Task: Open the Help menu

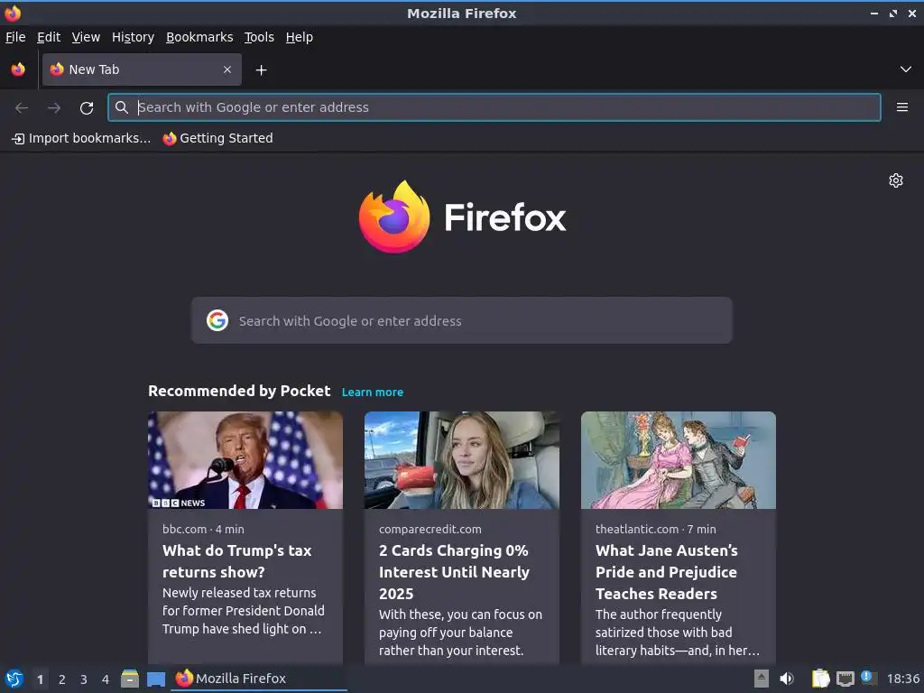Action: click(300, 37)
